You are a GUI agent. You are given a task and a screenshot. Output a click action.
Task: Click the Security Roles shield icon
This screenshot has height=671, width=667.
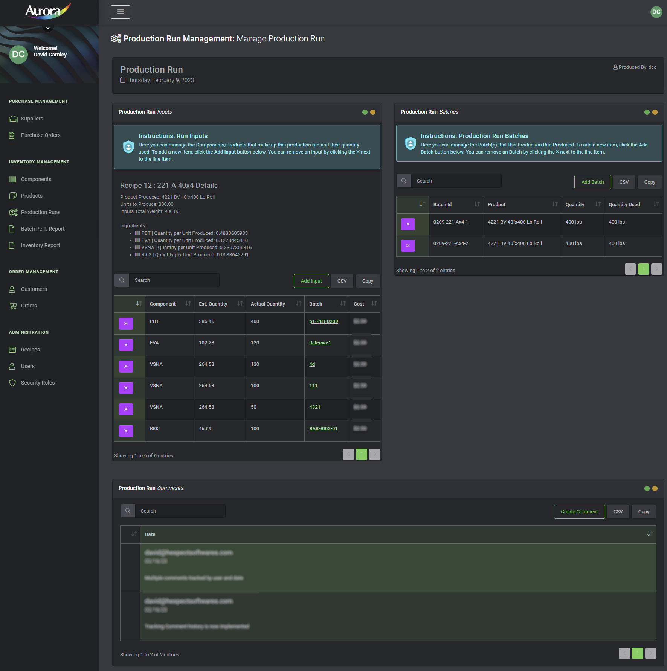tap(12, 383)
